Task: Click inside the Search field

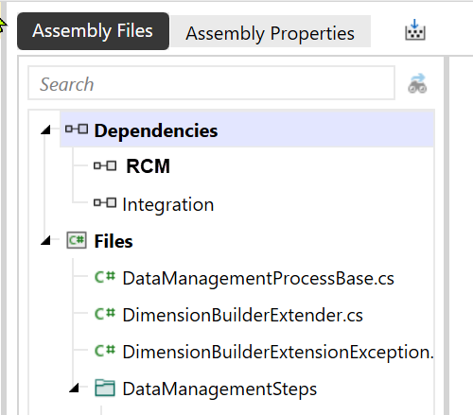Action: click(211, 83)
